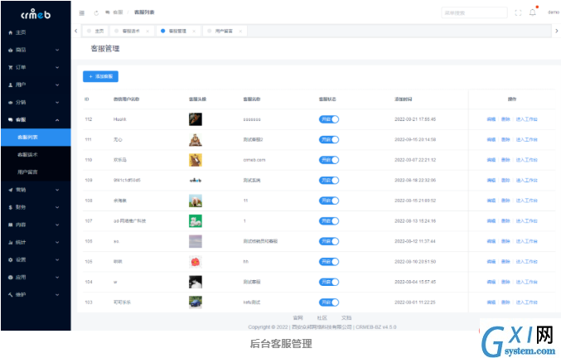The image size is (561, 358).
Task: Click 删除 for ID 111 row
Action: [x=505, y=140]
